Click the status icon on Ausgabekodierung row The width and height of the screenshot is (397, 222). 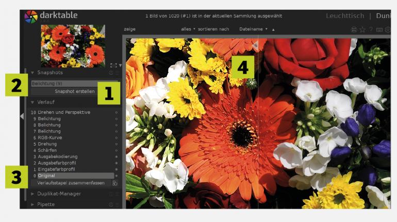click(117, 157)
